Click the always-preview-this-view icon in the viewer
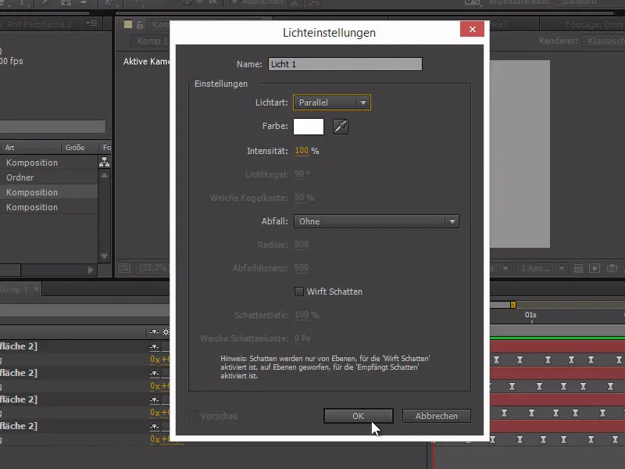 click(124, 268)
